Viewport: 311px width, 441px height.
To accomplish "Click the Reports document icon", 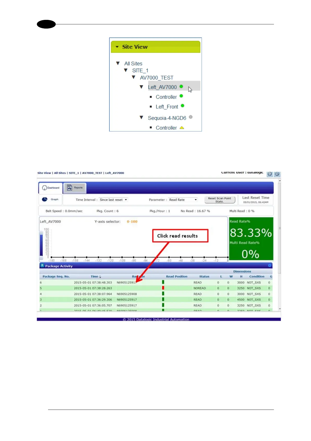I will pos(69,188).
